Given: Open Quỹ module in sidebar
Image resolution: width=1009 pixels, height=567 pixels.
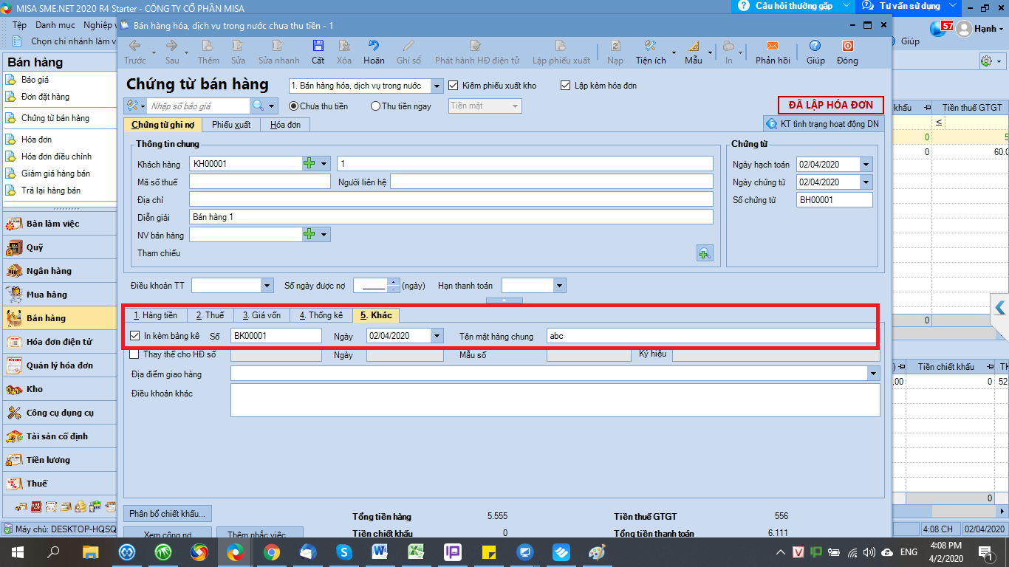Looking at the screenshot, I should tap(59, 247).
